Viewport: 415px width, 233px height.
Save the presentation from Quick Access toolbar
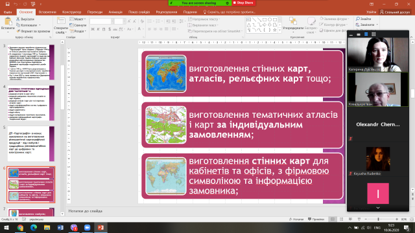pos(7,4)
